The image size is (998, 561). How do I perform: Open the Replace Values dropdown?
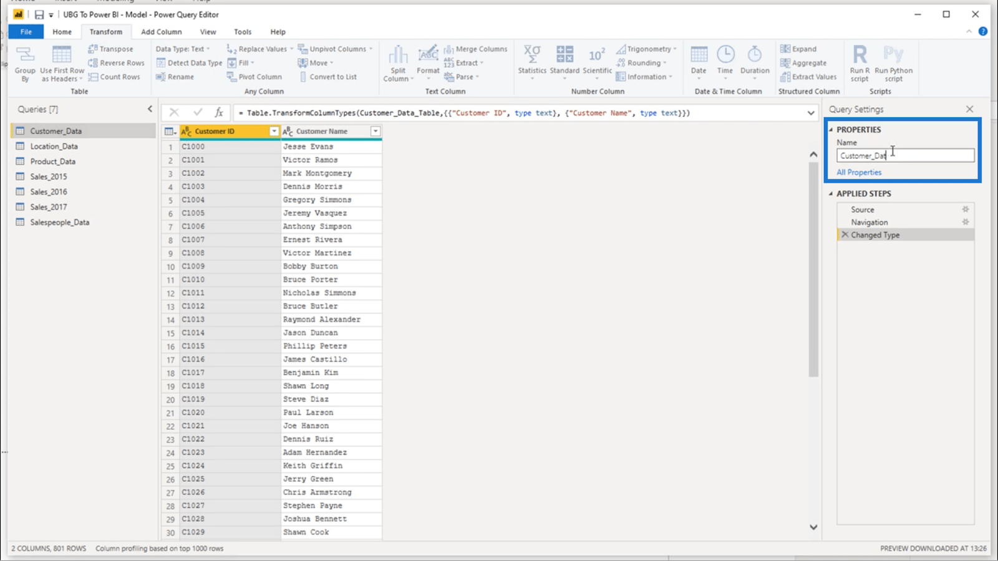259,49
